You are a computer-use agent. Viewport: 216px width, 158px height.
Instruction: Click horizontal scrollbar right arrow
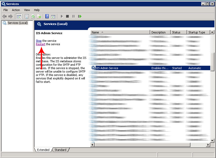click(x=208, y=145)
